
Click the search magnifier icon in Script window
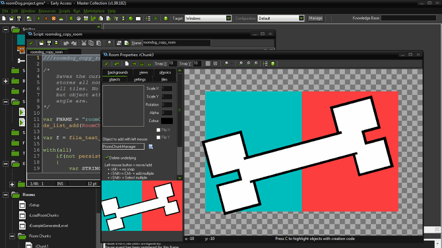(x=109, y=43)
